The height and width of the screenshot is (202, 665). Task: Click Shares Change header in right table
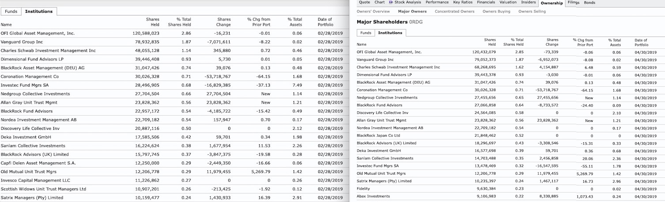point(552,42)
